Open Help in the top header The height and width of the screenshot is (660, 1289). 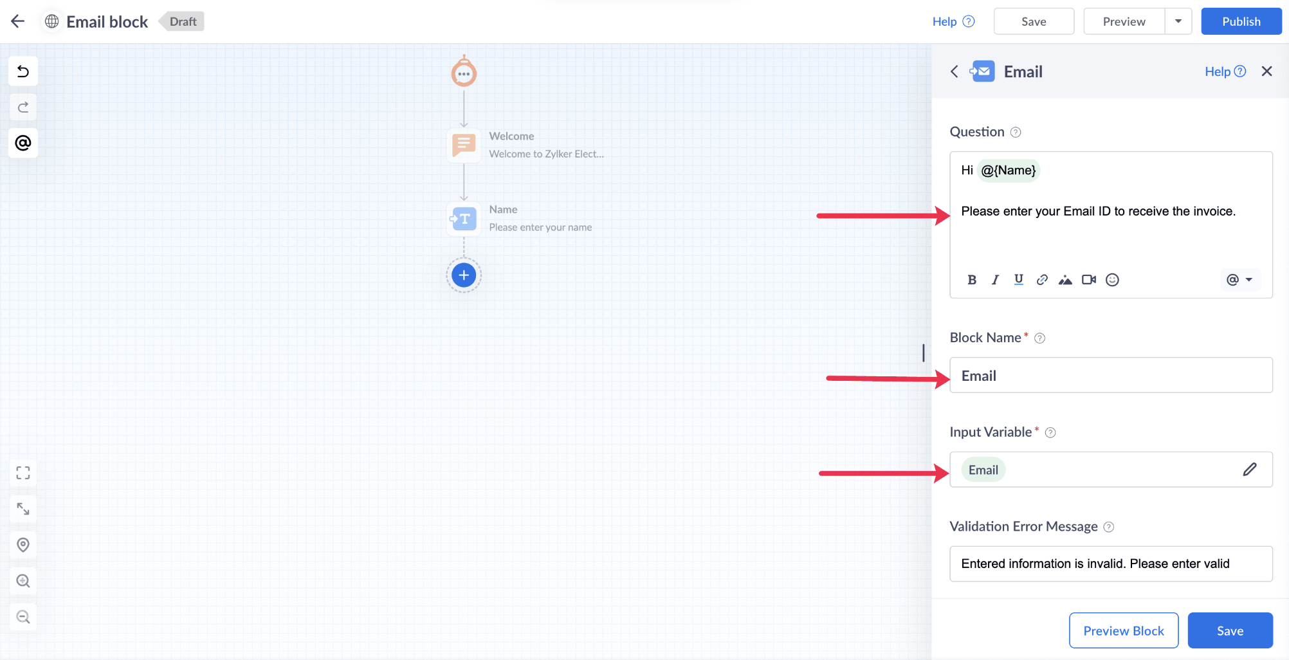point(953,21)
